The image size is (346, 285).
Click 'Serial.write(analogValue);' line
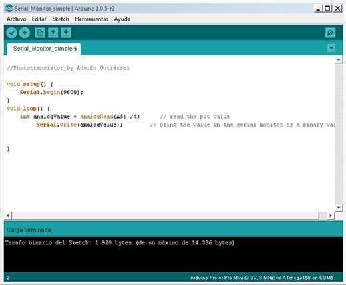tap(80, 125)
